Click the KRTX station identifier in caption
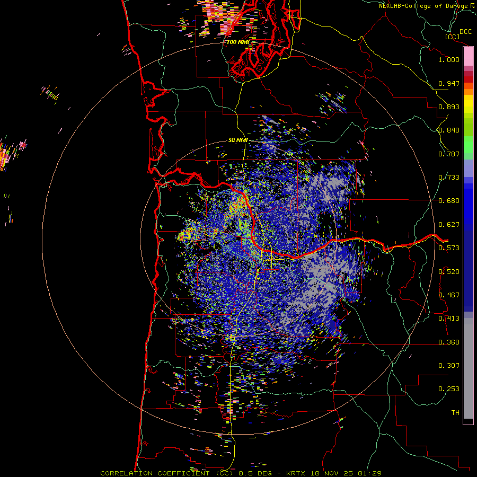 [296, 473]
